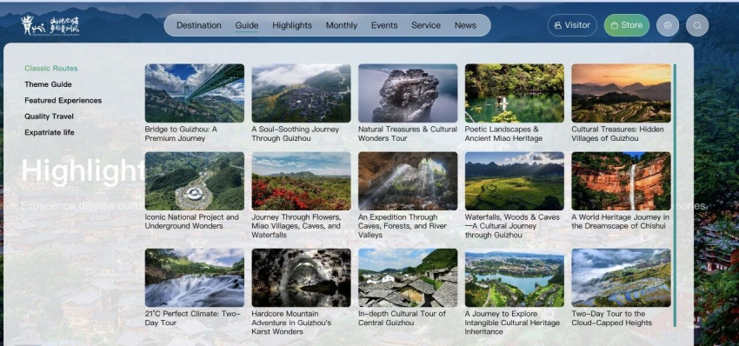Click the round icon beside Store
This screenshot has width=739, height=346.
tap(668, 25)
